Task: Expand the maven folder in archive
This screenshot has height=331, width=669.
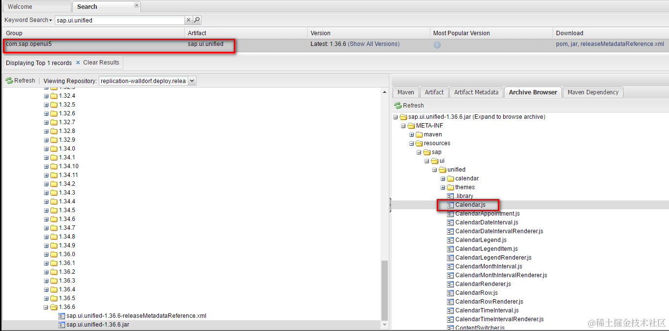Action: [411, 134]
